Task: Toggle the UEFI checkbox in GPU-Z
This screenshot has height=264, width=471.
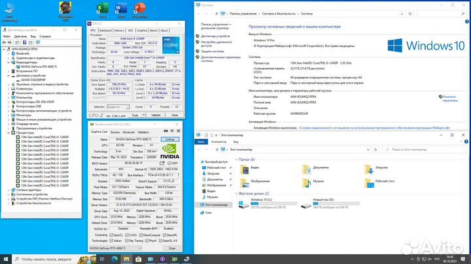Action: (x=169, y=163)
